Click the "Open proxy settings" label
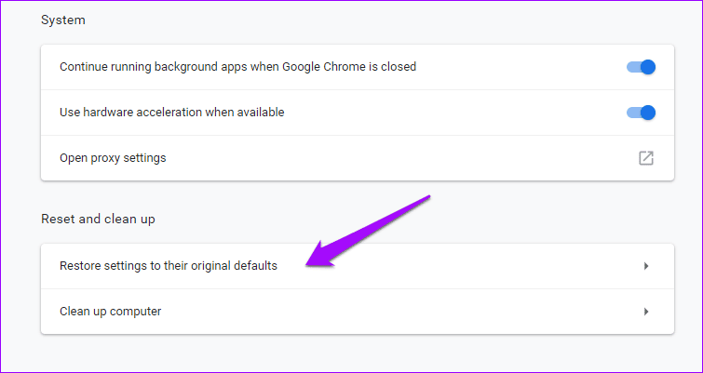Viewport: 703px width, 373px height. pos(113,158)
